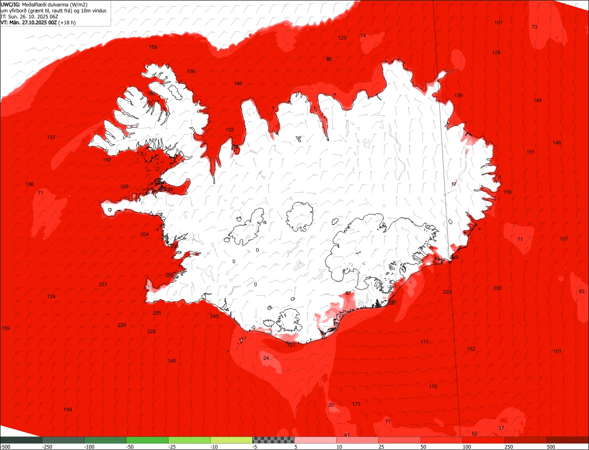
Task: Click the red legend swatch between 50 and 100
Action: 442,440
